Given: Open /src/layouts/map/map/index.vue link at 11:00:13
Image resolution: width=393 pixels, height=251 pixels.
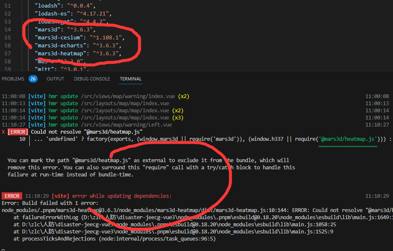Looking at the screenshot, I should (125, 104).
